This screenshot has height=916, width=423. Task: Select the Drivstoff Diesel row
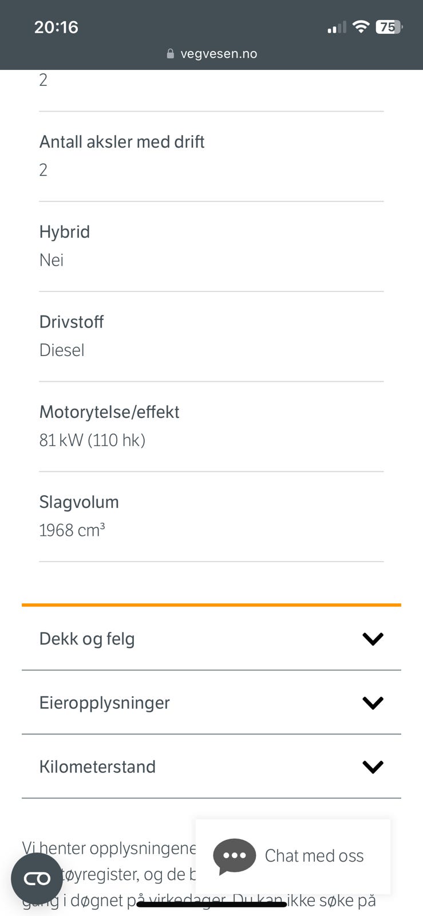[211, 337]
